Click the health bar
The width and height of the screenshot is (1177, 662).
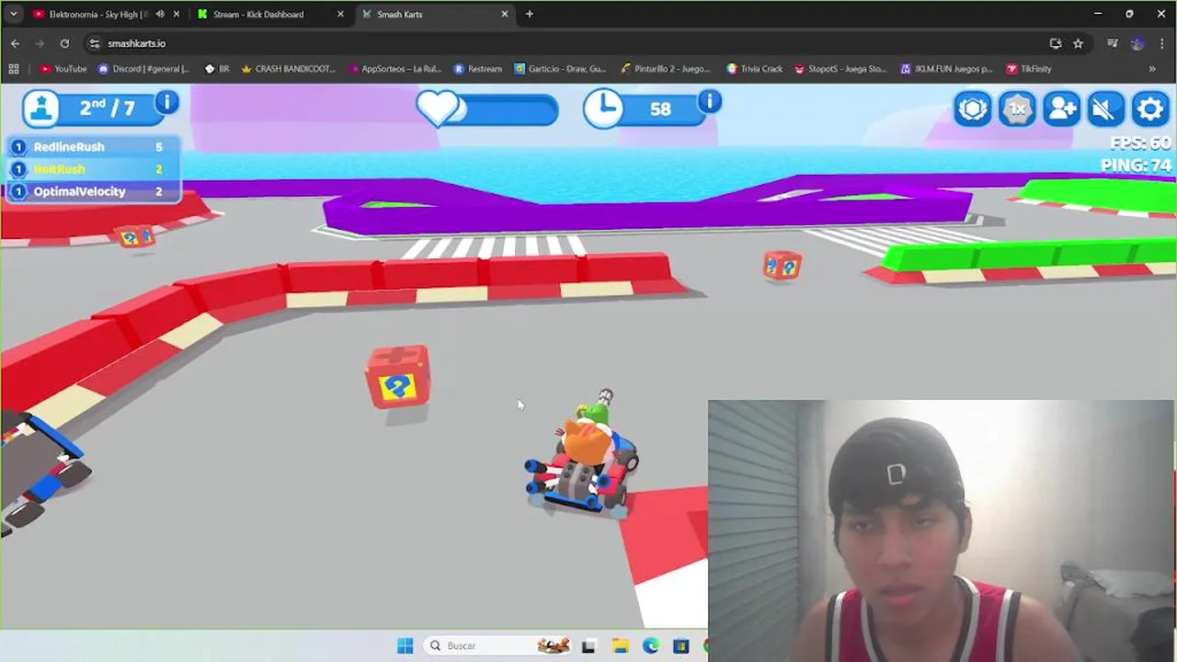click(508, 110)
